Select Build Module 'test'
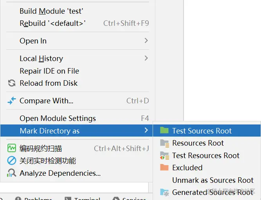The height and width of the screenshot is (200, 261). [51, 11]
